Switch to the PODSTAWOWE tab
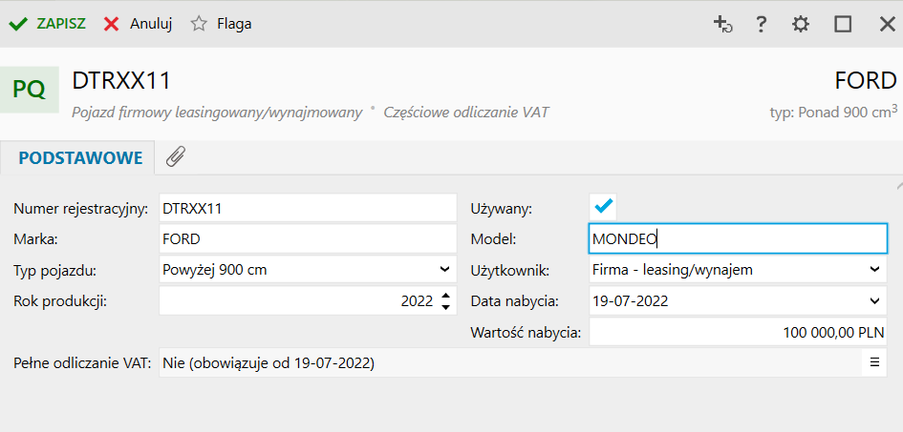Screen dimensions: 903x432 click(x=80, y=157)
